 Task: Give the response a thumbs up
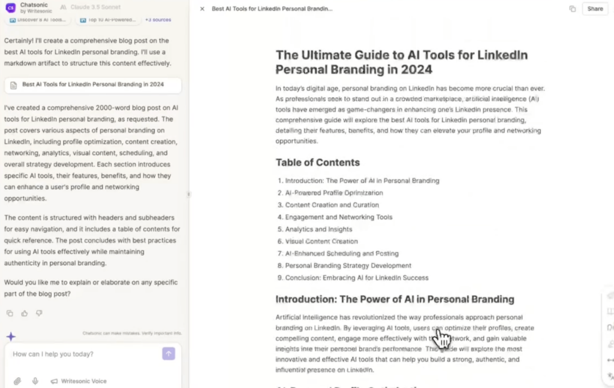coord(24,313)
